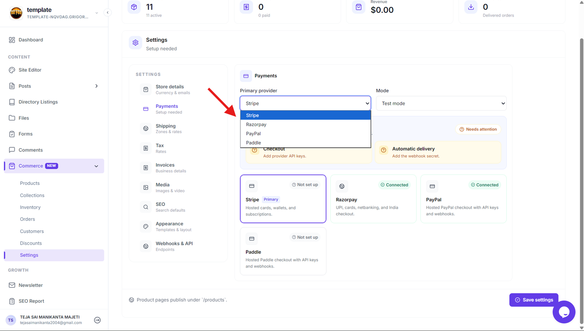Screen dimensions: 584x331
Task: Open the Primary provider dropdown
Action: click(x=305, y=104)
